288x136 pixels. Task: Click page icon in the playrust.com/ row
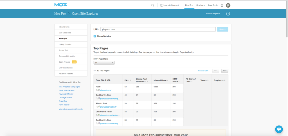pyautogui.click(x=99, y=90)
